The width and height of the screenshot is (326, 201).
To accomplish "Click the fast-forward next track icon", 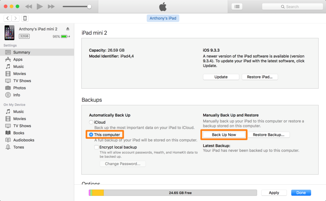I will [x=51, y=6].
